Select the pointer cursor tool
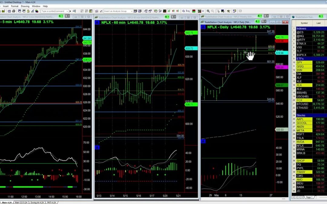The width and height of the screenshot is (327, 204). coord(218,11)
